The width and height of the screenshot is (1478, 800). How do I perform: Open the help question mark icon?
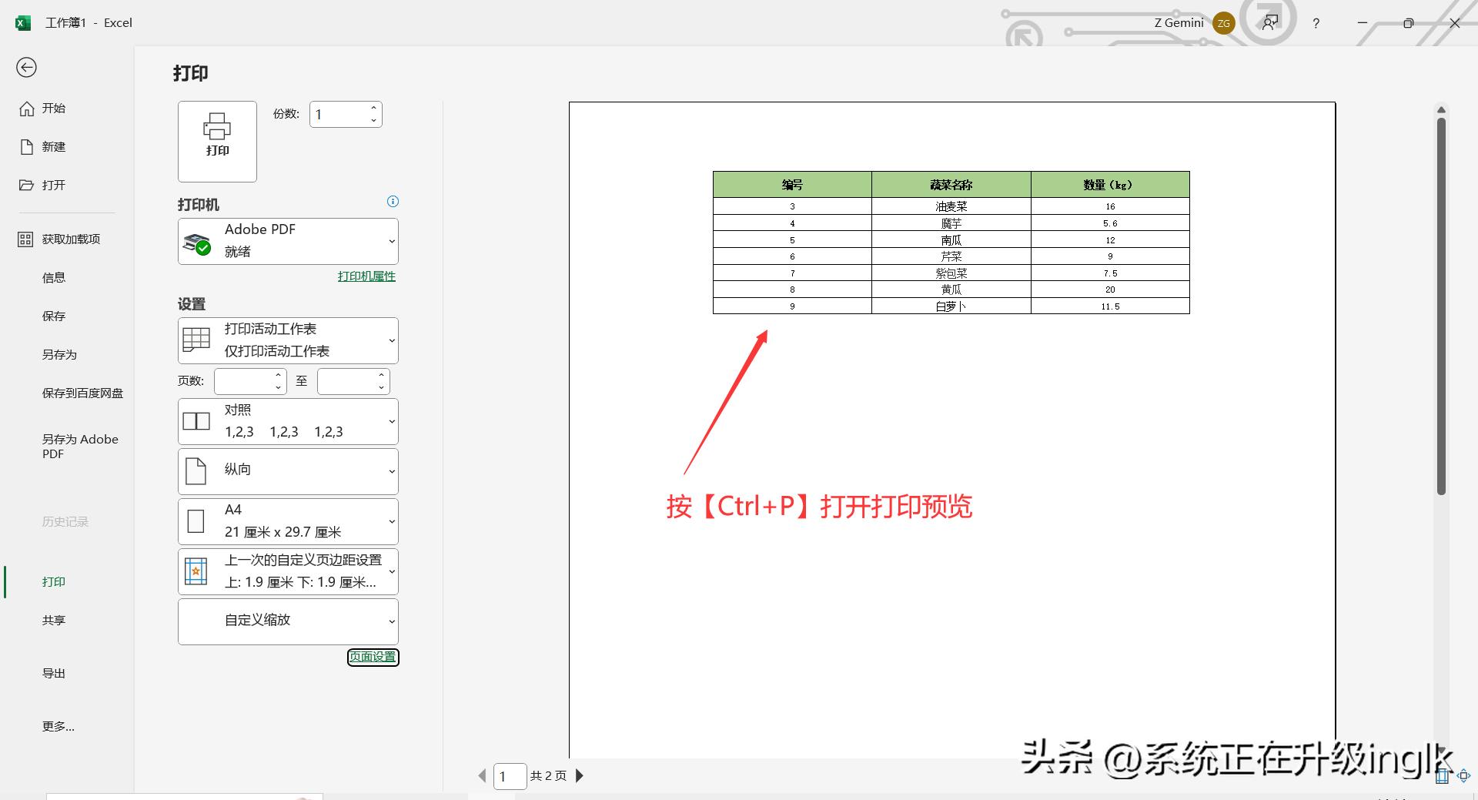click(x=1316, y=23)
